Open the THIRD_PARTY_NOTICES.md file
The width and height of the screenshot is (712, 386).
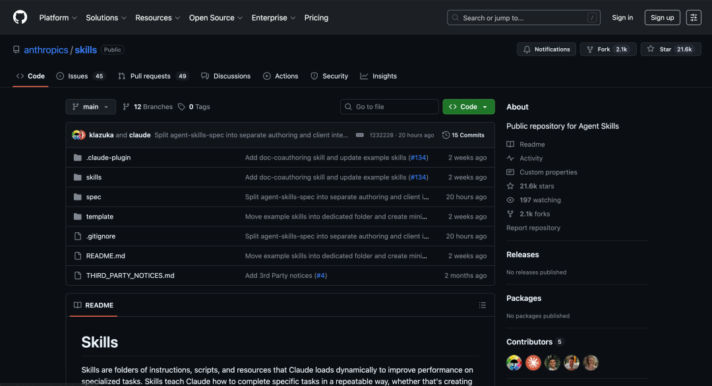pyautogui.click(x=130, y=275)
